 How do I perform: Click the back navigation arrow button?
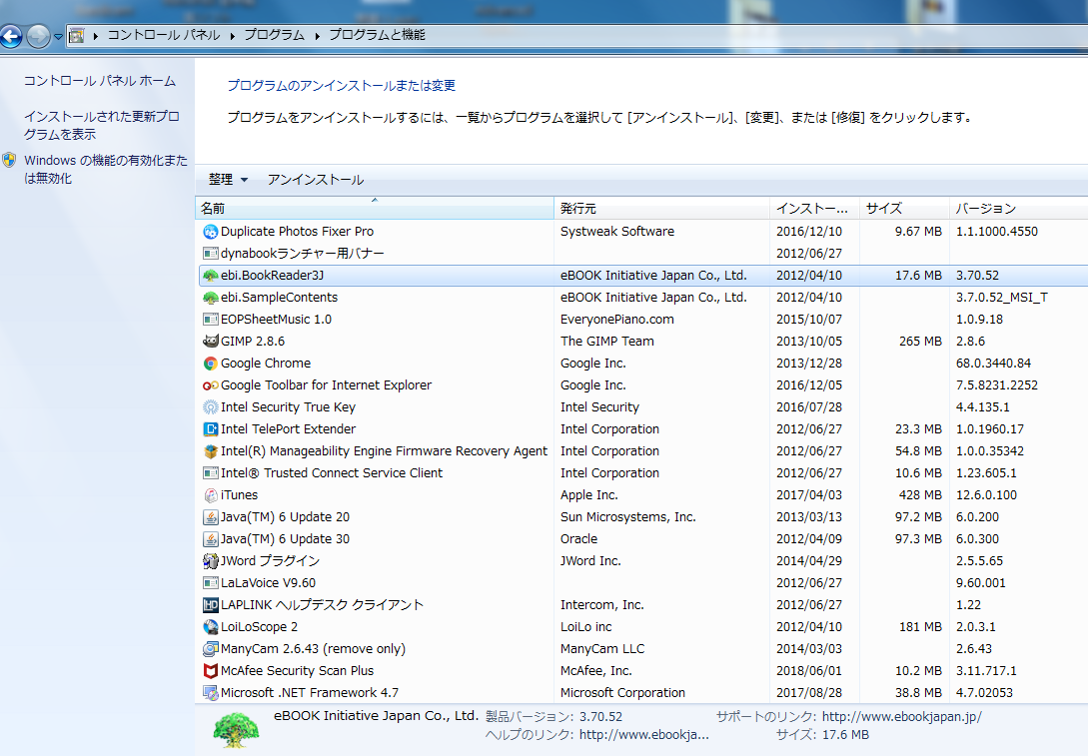point(11,37)
